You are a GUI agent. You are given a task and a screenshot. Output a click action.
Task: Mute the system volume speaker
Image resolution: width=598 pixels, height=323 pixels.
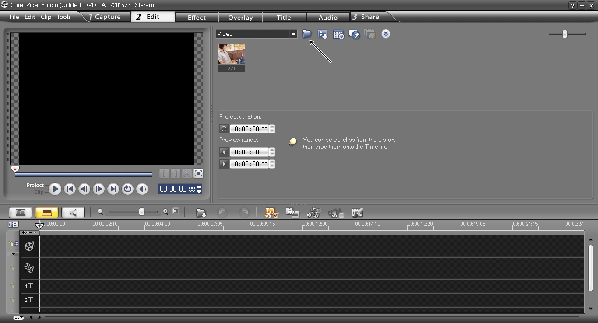coord(142,189)
